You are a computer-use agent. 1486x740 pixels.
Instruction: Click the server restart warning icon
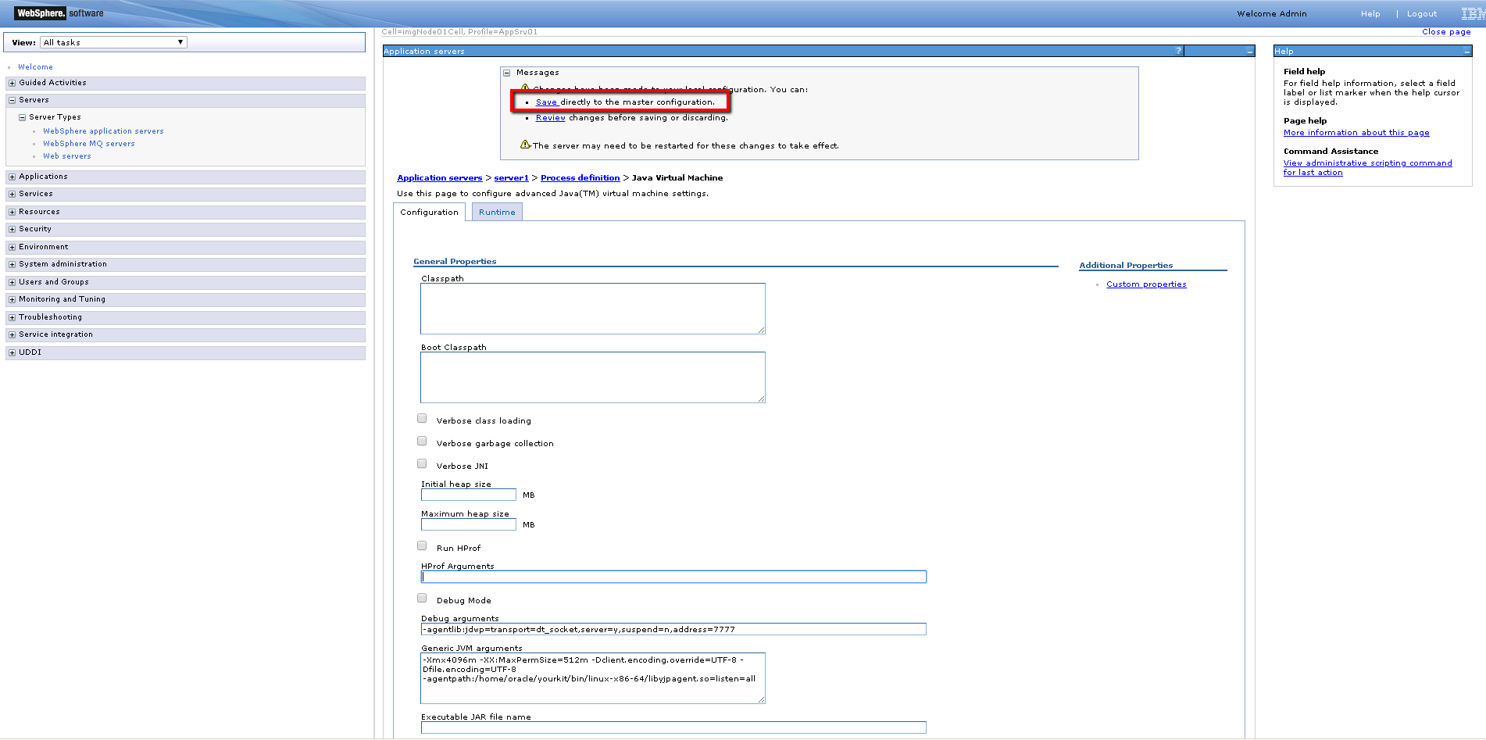(525, 145)
